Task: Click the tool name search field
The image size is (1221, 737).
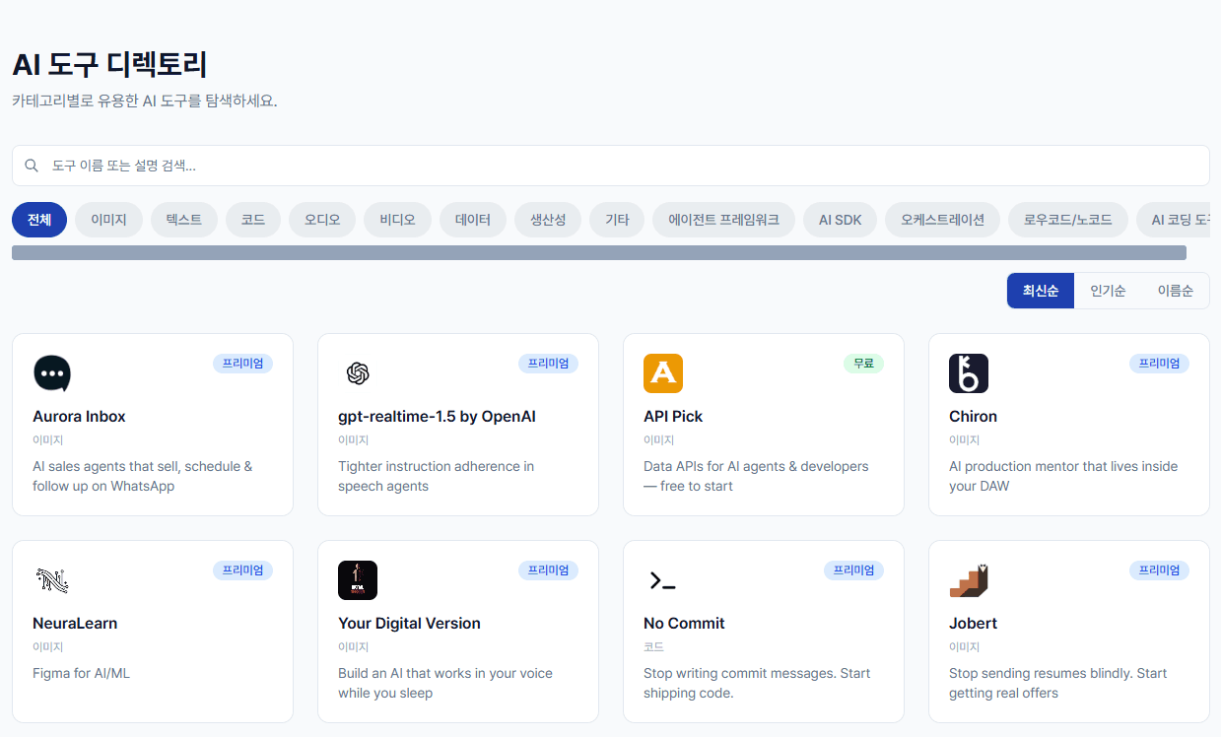Action: tap(611, 166)
